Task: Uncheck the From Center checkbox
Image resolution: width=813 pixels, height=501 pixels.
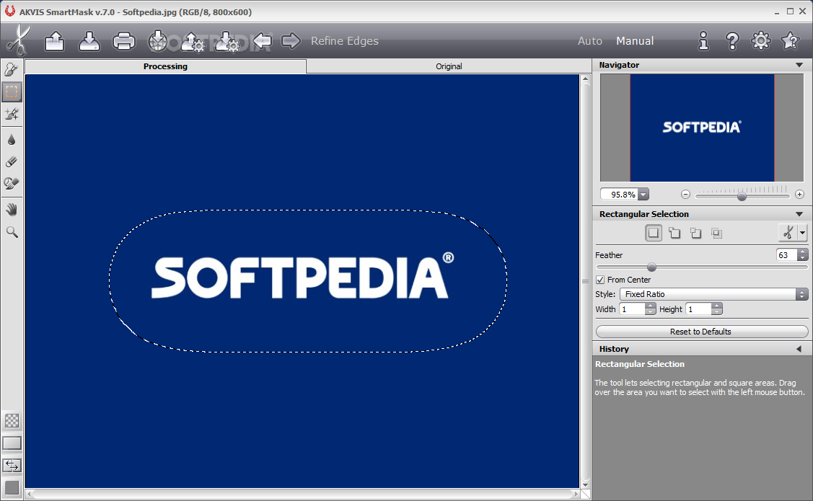Action: (600, 280)
